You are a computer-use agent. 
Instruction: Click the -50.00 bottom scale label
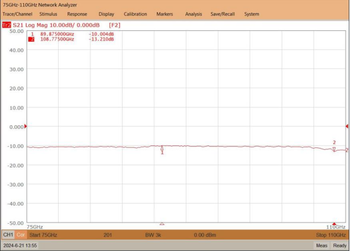pos(15,223)
